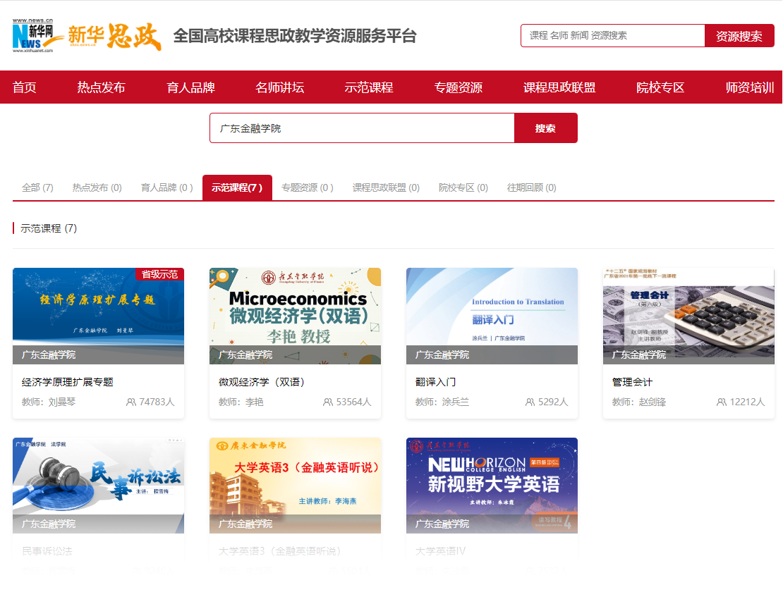Select the 示范课程(7) results tab
The image size is (783, 604).
[x=237, y=187]
